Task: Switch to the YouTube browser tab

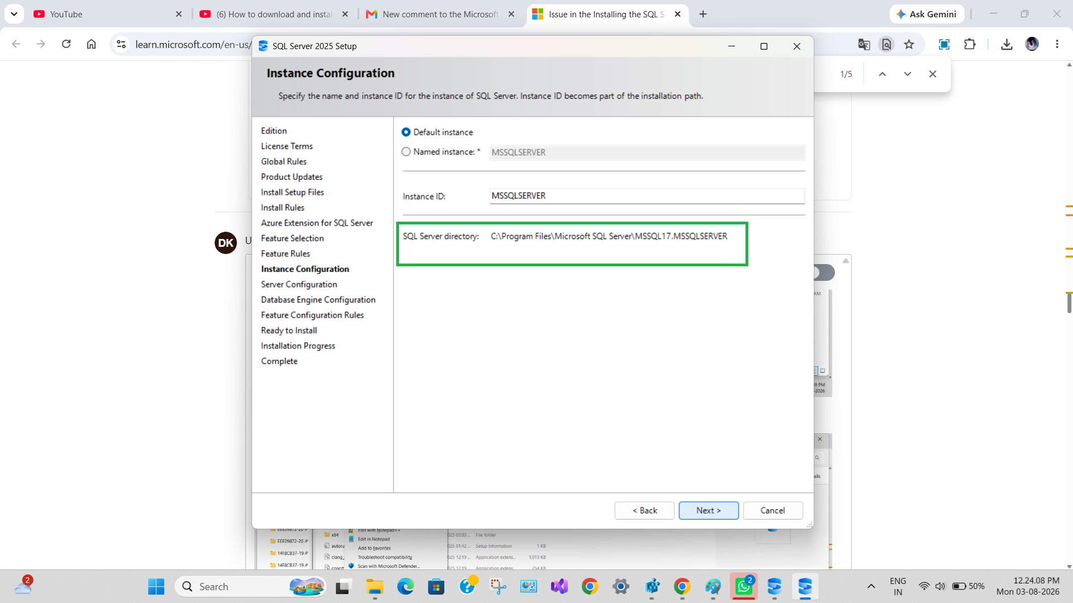Action: [106, 14]
